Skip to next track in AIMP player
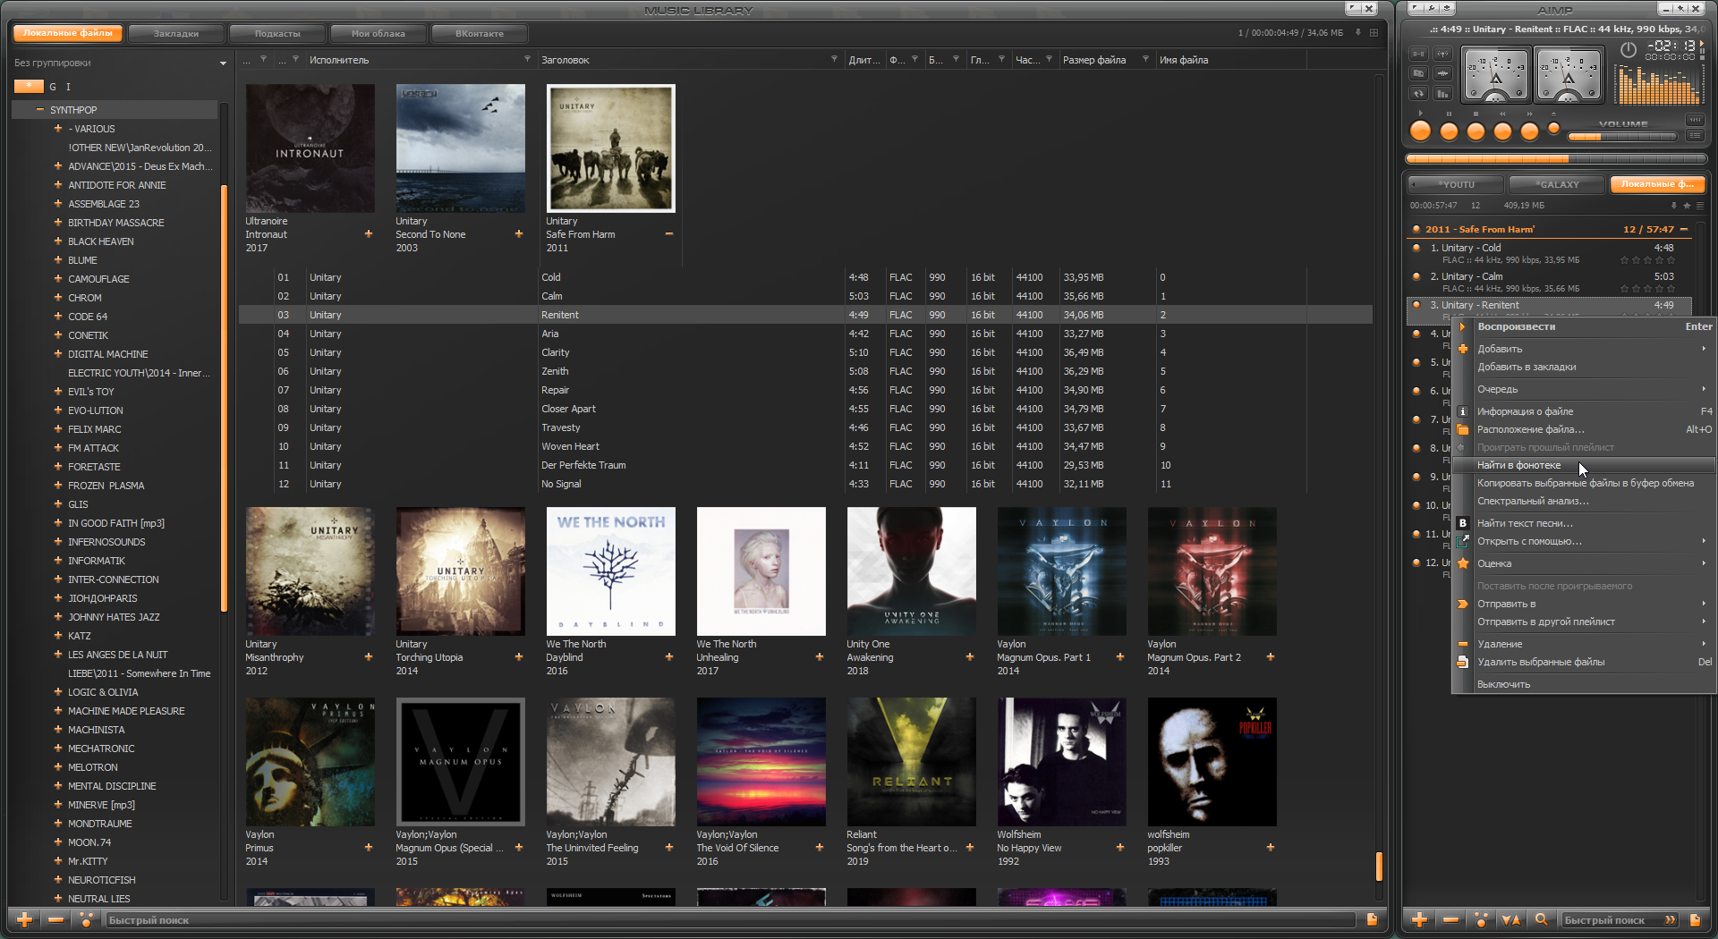The width and height of the screenshot is (1718, 939). [1530, 131]
